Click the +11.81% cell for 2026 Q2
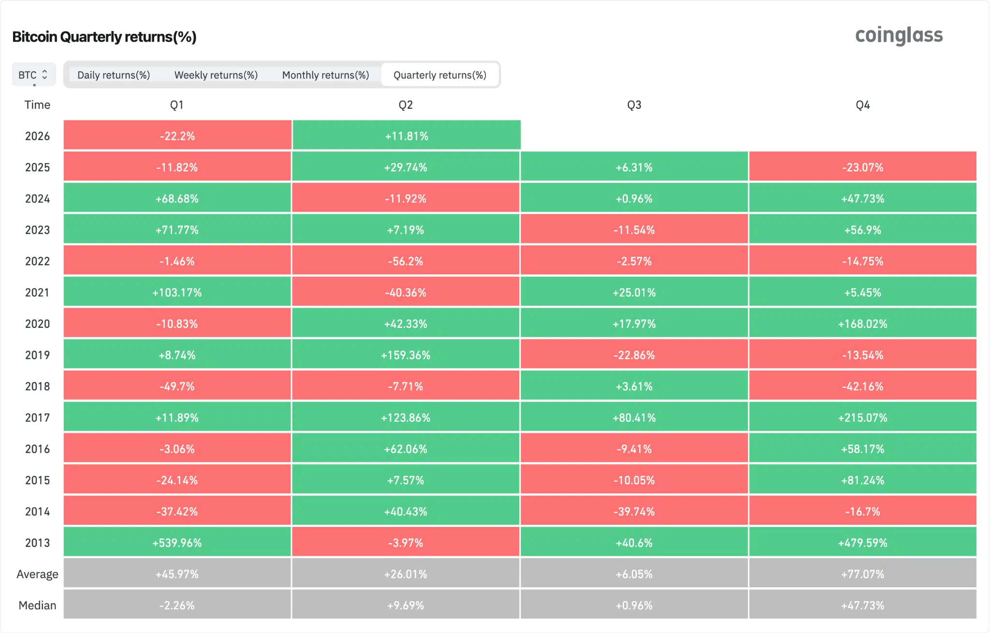 406,136
